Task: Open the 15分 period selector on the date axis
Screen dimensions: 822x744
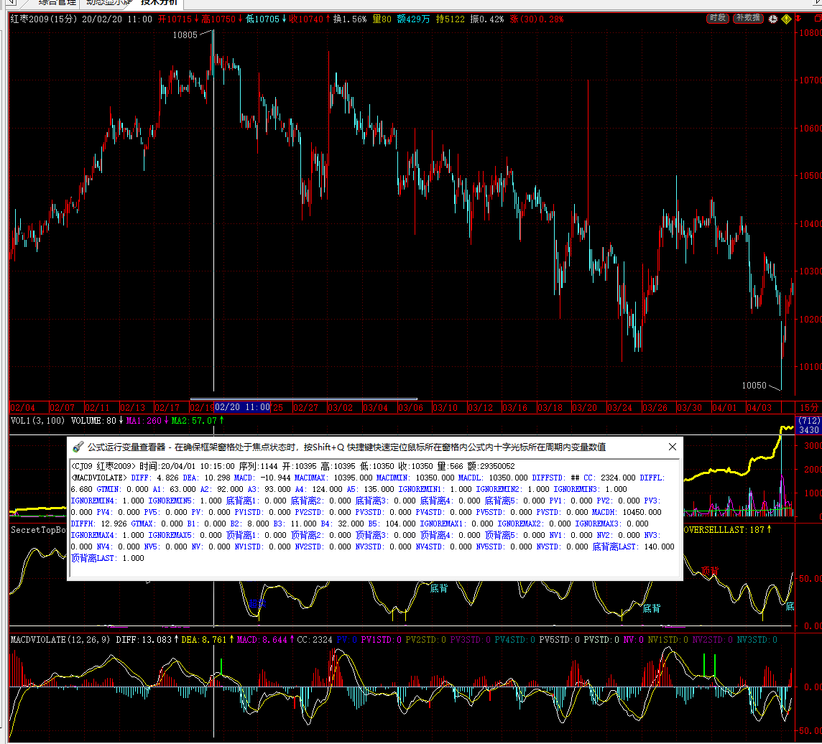Action: click(x=808, y=408)
